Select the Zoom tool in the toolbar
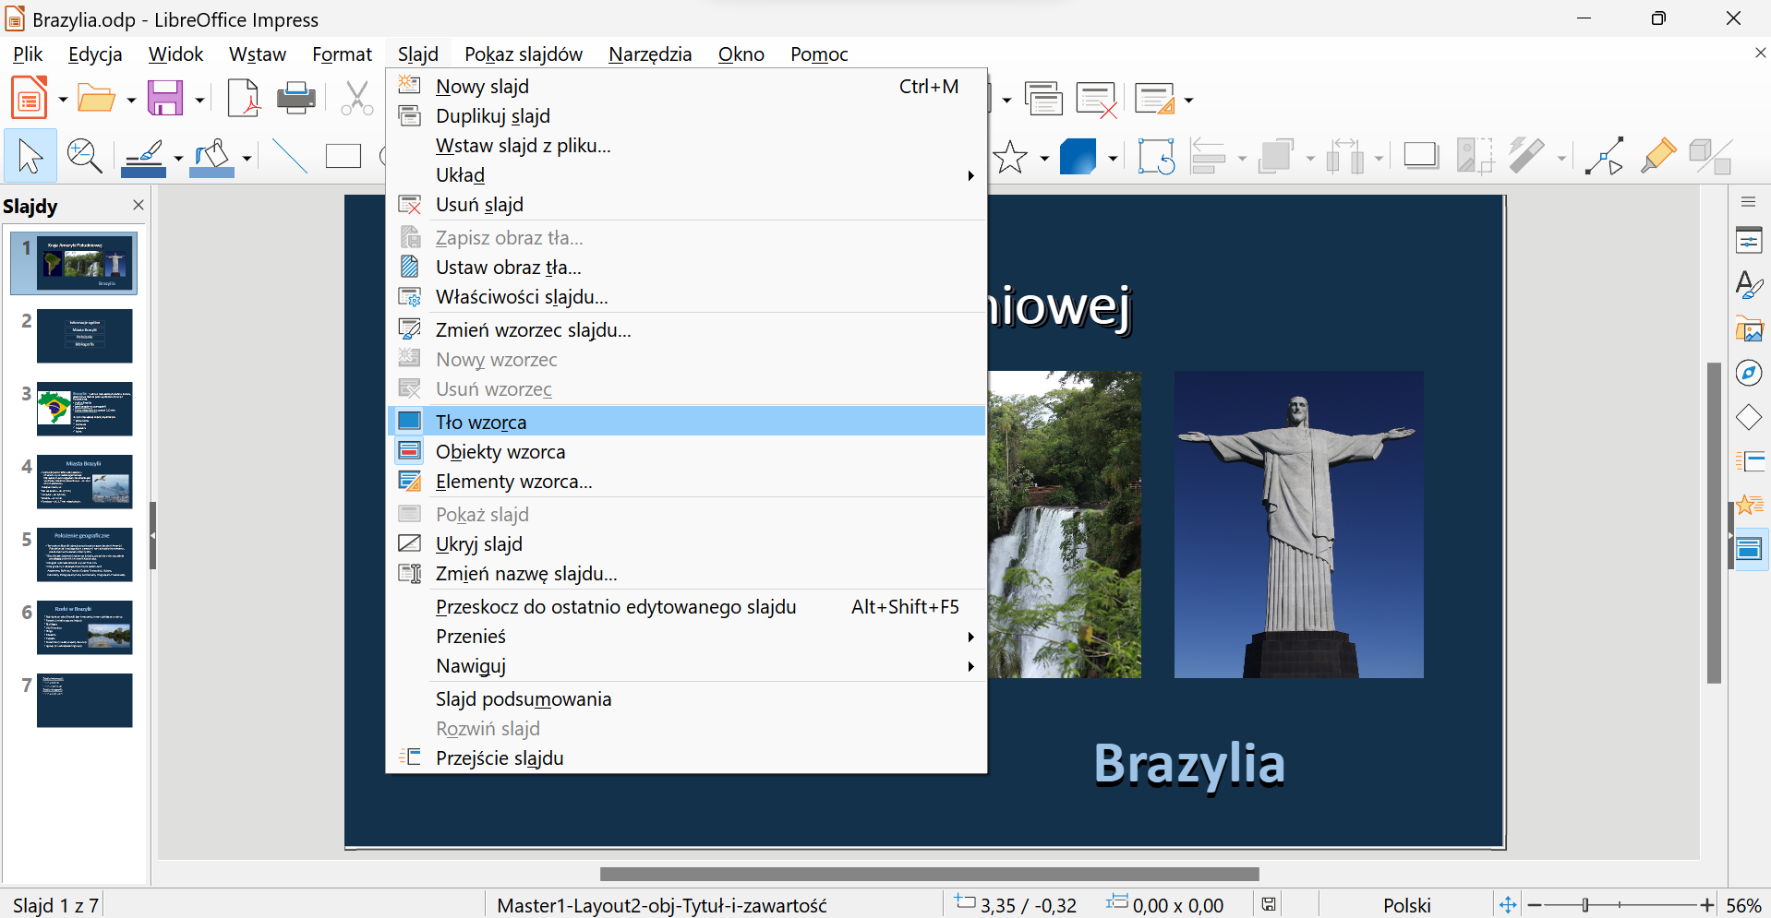1771x918 pixels. pos(85,155)
